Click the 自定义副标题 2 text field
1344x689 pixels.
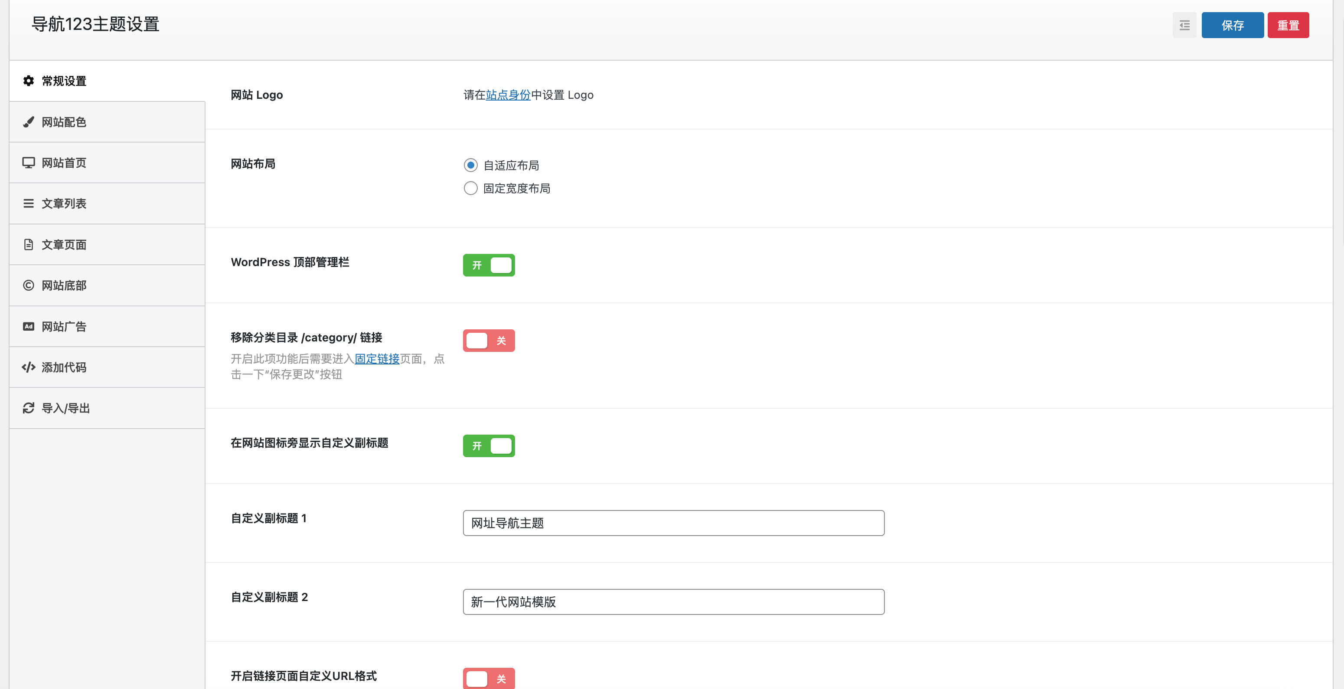pyautogui.click(x=674, y=602)
